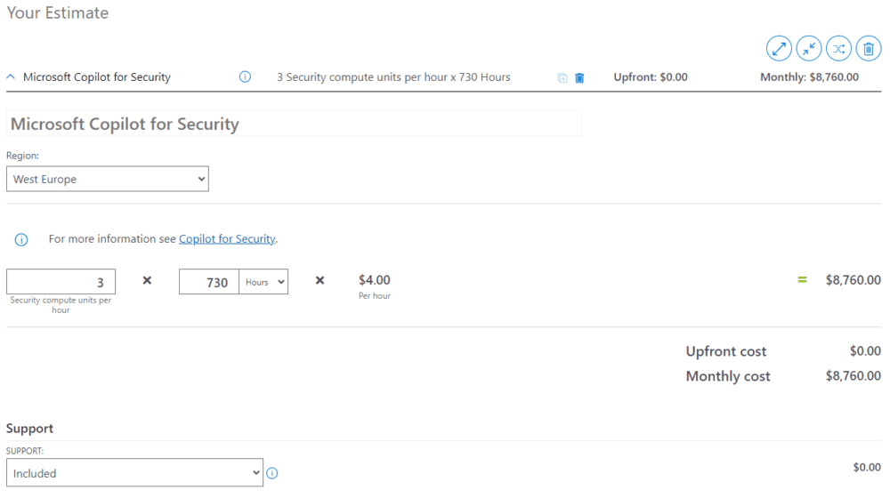Click the Upfront: $0.00 header text
Viewport: 890px width, 498px height.
tap(651, 77)
